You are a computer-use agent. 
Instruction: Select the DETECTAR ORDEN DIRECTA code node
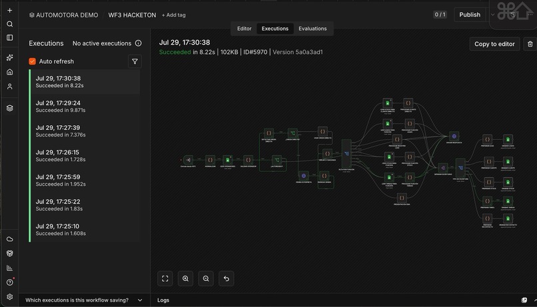coord(269,133)
